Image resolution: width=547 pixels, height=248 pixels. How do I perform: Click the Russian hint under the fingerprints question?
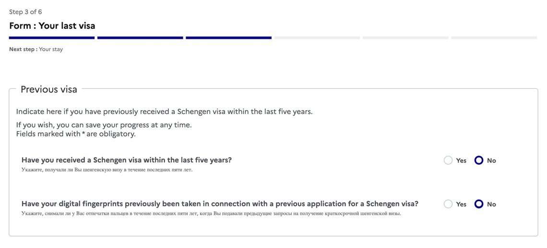(x=211, y=214)
